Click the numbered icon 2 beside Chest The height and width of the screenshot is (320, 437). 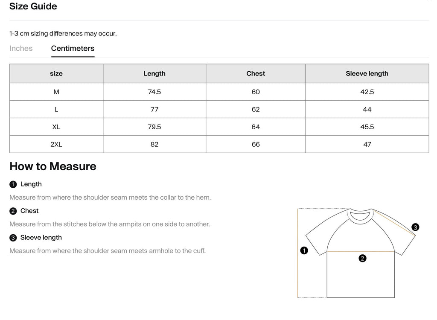coord(12,211)
